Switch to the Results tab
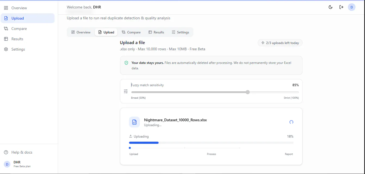 pyautogui.click(x=156, y=32)
